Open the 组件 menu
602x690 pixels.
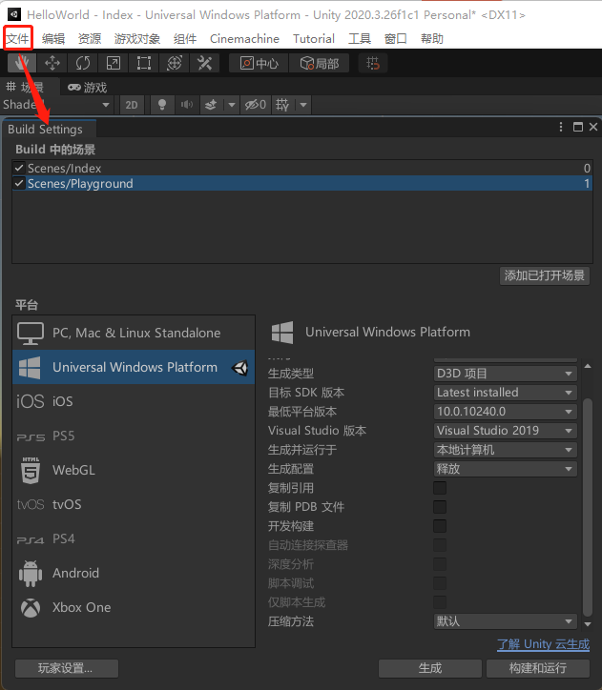[185, 39]
